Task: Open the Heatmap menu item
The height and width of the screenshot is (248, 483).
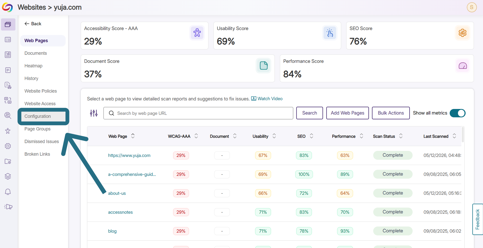Action: coord(33,66)
